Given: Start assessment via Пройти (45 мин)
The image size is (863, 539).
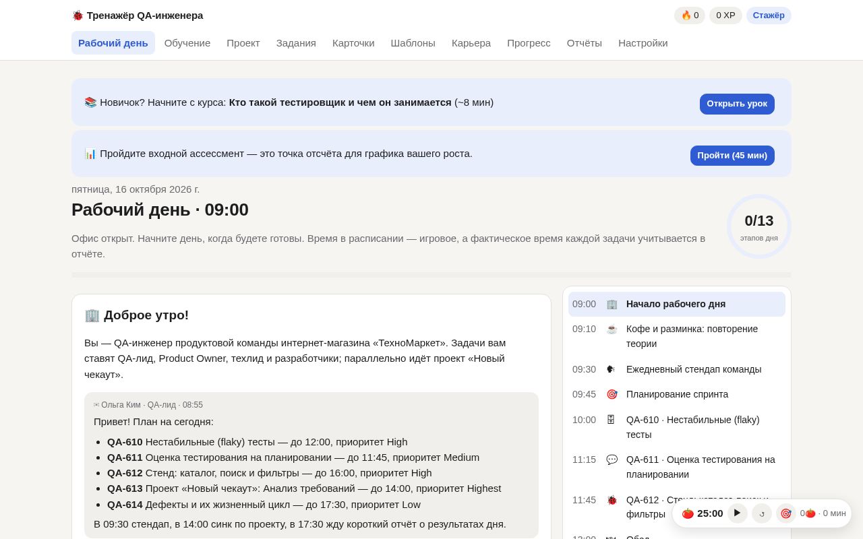Looking at the screenshot, I should coord(732,156).
